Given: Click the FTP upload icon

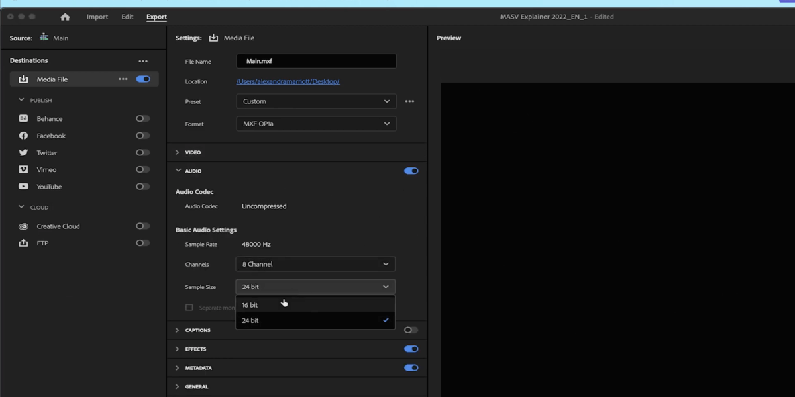Looking at the screenshot, I should click(x=23, y=243).
